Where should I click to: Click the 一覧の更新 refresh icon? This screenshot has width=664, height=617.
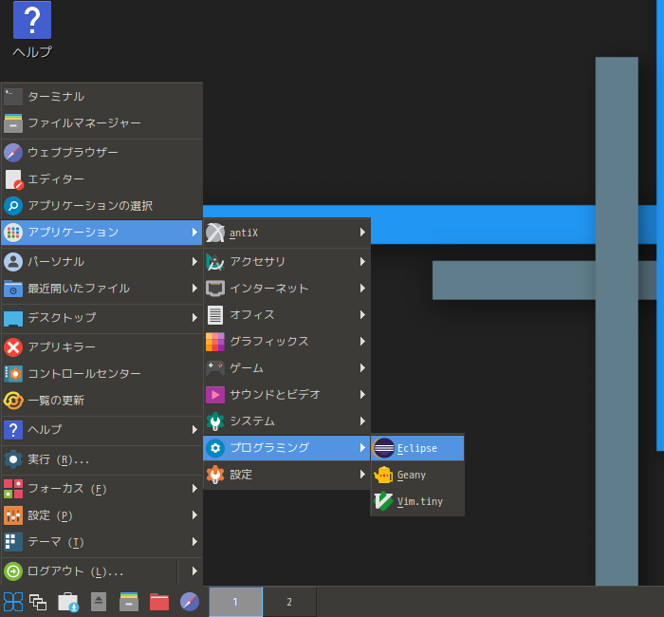tap(13, 401)
